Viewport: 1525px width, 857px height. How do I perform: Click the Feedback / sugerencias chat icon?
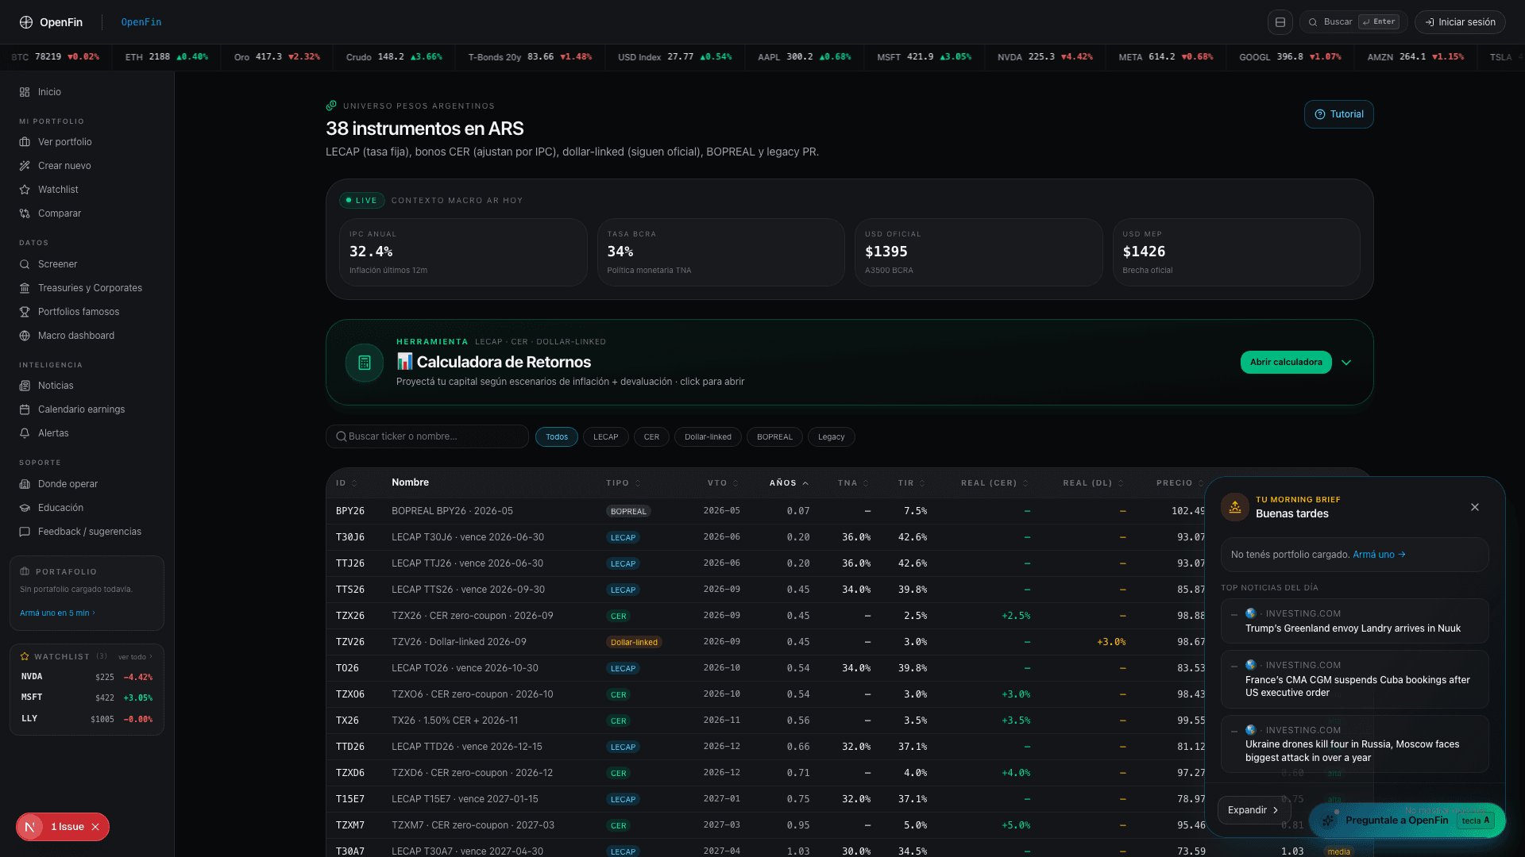(25, 532)
